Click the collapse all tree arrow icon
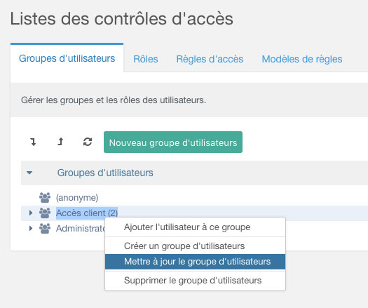 tap(60, 142)
